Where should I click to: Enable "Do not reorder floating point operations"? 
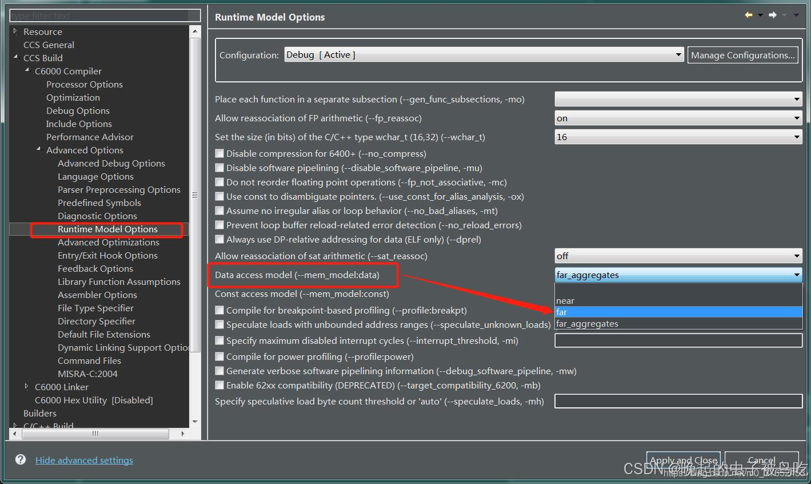coord(219,182)
